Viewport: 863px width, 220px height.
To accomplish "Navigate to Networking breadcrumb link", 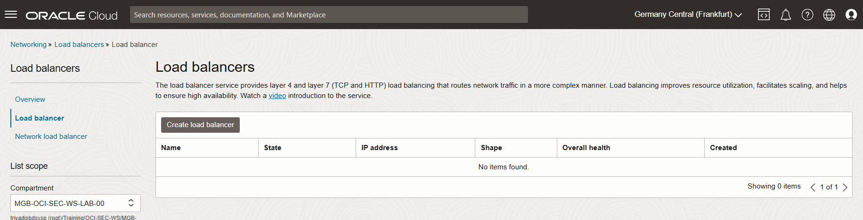I will 28,45.
